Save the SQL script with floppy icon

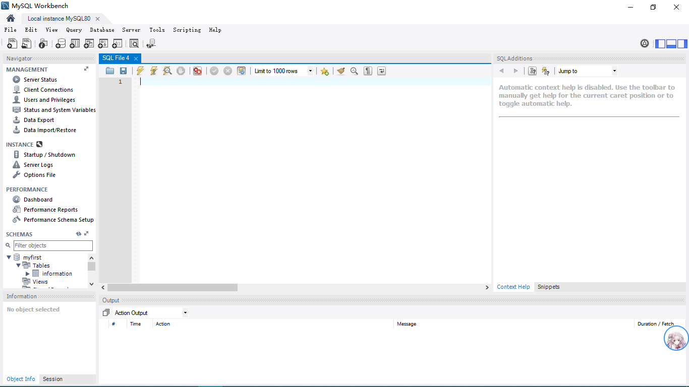(123, 71)
